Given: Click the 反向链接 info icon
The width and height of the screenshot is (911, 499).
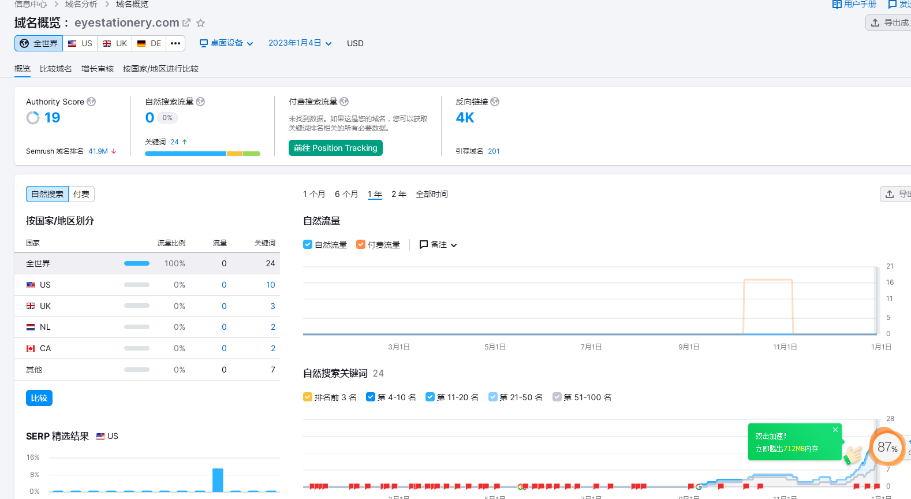Looking at the screenshot, I should click(x=495, y=102).
